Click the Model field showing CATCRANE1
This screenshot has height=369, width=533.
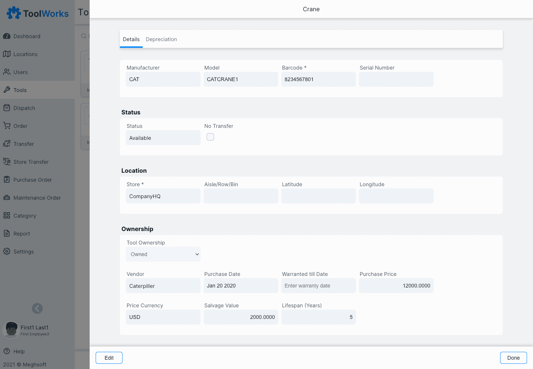point(241,79)
